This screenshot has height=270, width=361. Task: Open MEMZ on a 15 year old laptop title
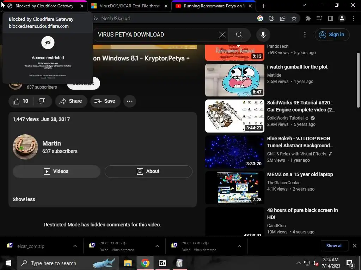(300, 174)
